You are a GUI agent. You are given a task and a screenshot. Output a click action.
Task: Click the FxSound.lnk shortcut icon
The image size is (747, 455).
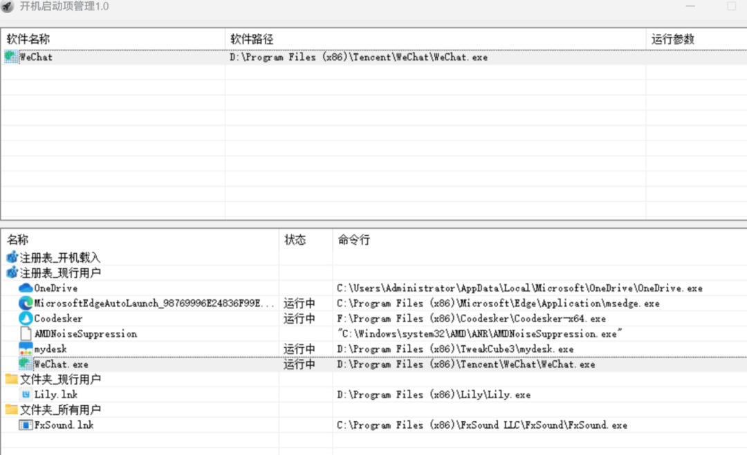point(26,425)
